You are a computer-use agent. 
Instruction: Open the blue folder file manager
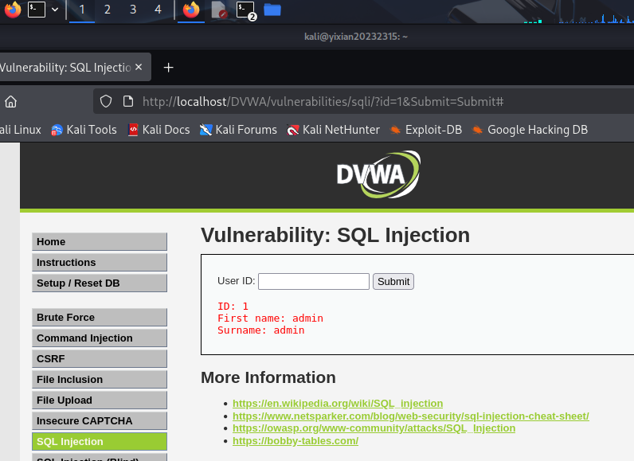click(x=272, y=10)
